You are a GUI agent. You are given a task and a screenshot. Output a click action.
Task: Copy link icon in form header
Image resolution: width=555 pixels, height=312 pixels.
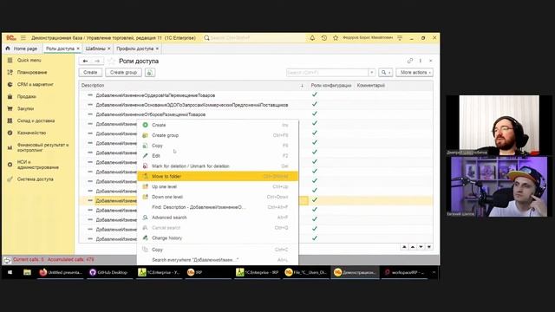(410, 61)
